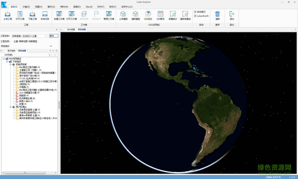Click the 下载工程 download project icon
This screenshot has height=179, width=298.
(32, 15)
